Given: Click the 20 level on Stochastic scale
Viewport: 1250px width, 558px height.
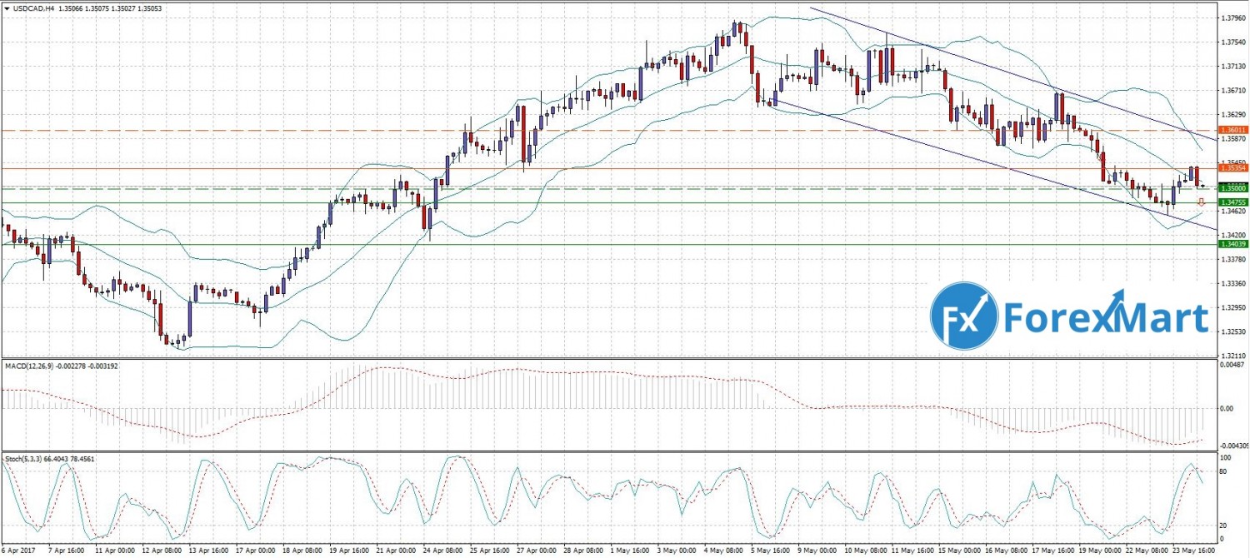Looking at the screenshot, I should click(1223, 526).
